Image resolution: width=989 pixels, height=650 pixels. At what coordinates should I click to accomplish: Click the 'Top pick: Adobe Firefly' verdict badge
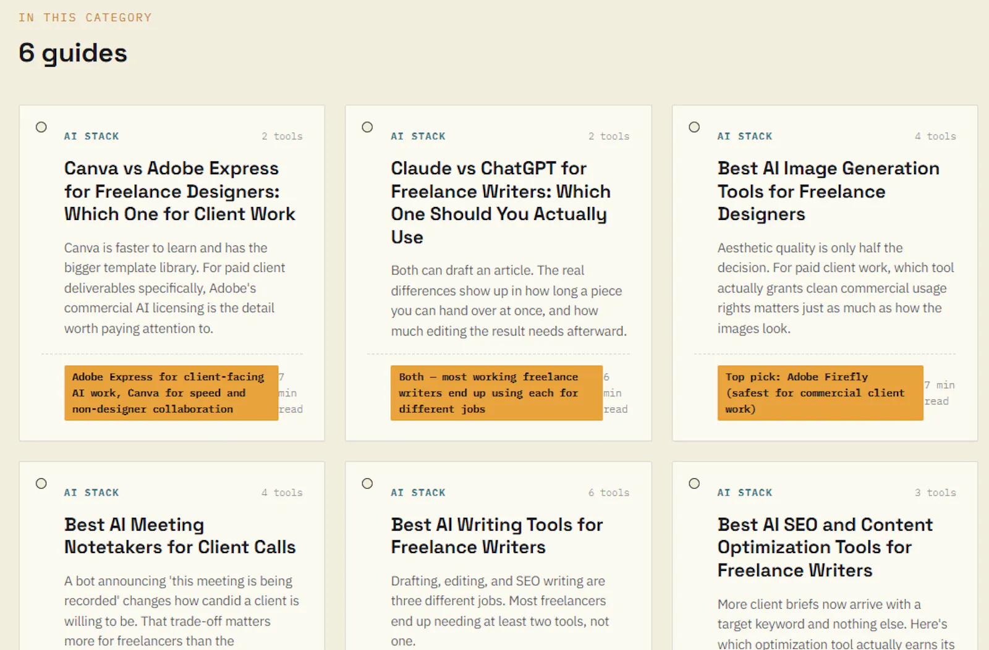pos(820,393)
